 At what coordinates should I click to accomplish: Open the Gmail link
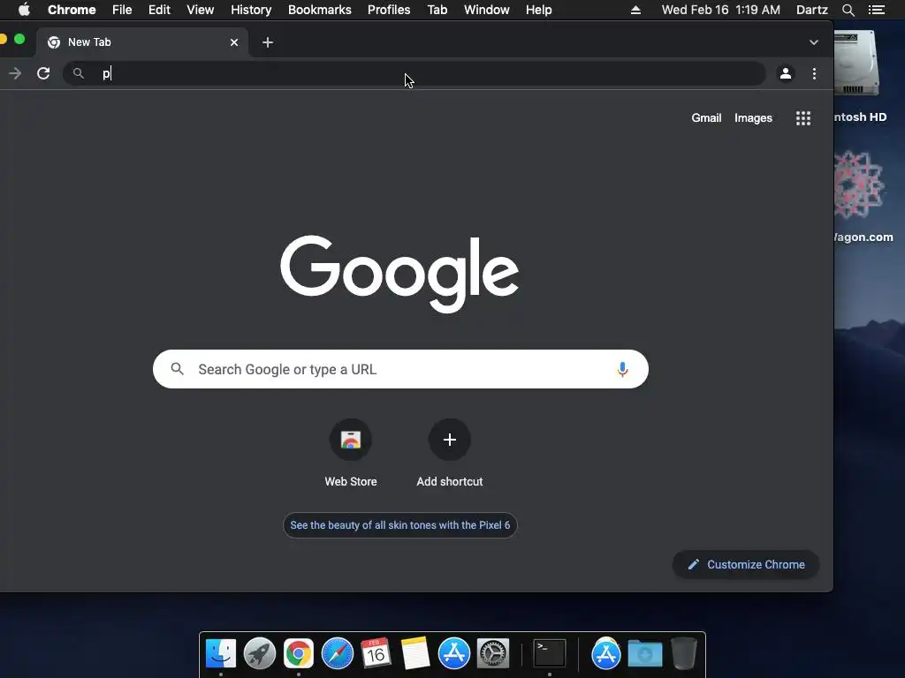(706, 117)
